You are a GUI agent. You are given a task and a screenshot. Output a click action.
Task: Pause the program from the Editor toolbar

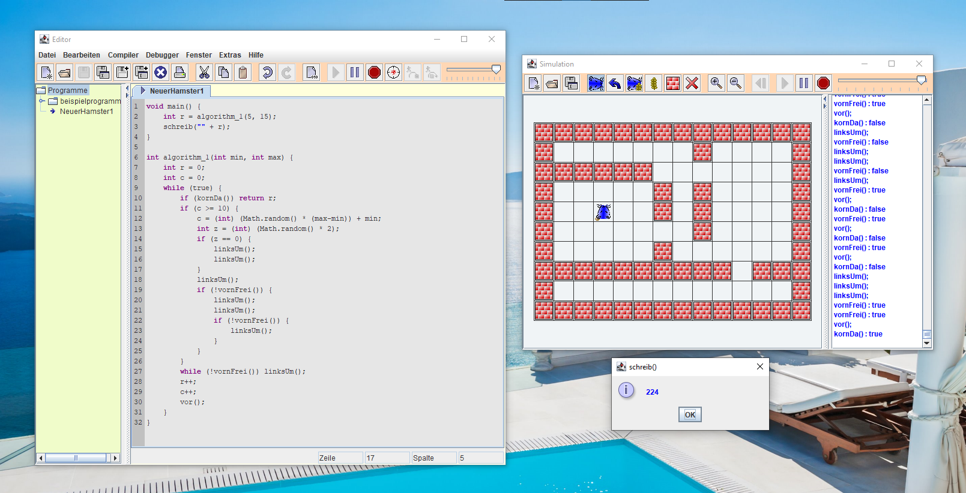(355, 73)
